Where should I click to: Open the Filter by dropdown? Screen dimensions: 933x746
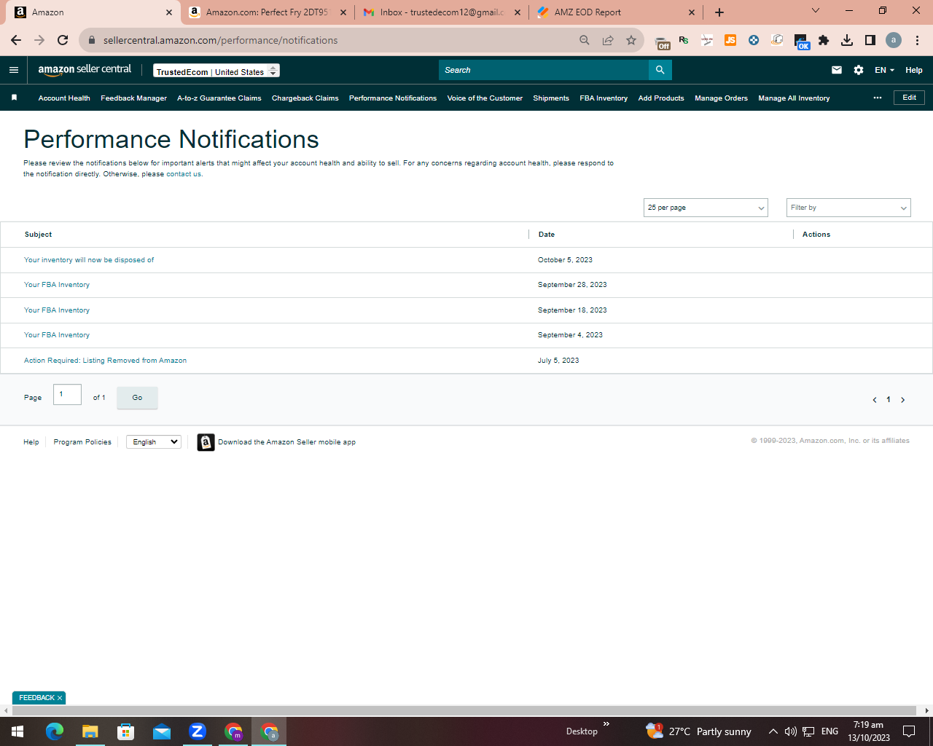(848, 208)
